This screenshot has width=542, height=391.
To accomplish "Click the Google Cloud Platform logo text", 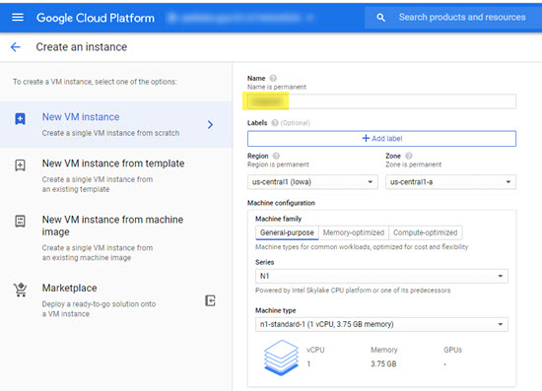I will point(96,18).
